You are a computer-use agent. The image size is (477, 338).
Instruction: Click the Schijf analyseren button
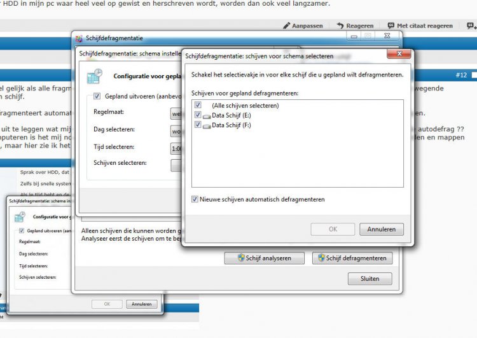(x=265, y=258)
